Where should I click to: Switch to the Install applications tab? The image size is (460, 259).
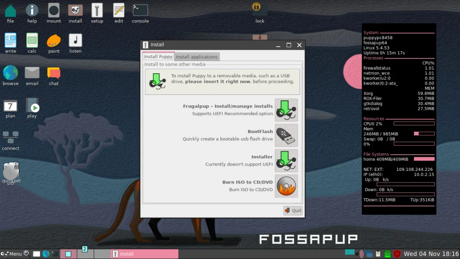[x=196, y=57]
